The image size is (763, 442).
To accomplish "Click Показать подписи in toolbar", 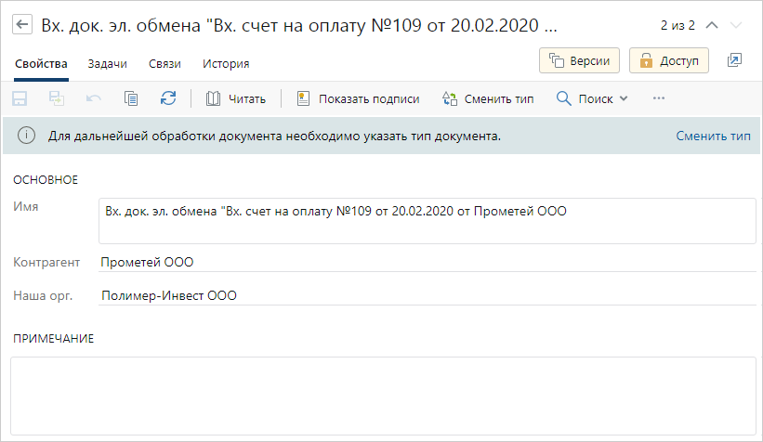I will 358,98.
